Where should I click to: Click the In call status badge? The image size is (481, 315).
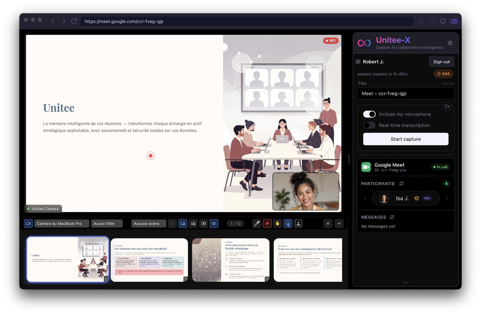click(441, 167)
